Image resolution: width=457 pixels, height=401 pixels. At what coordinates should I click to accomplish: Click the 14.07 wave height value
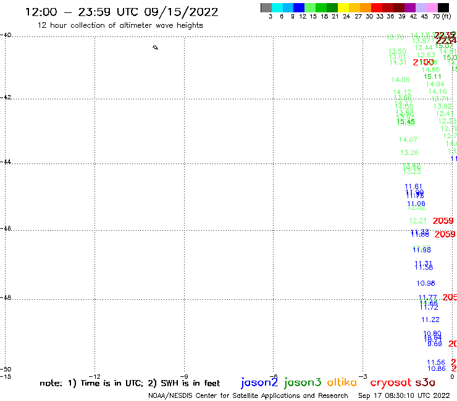(408, 140)
